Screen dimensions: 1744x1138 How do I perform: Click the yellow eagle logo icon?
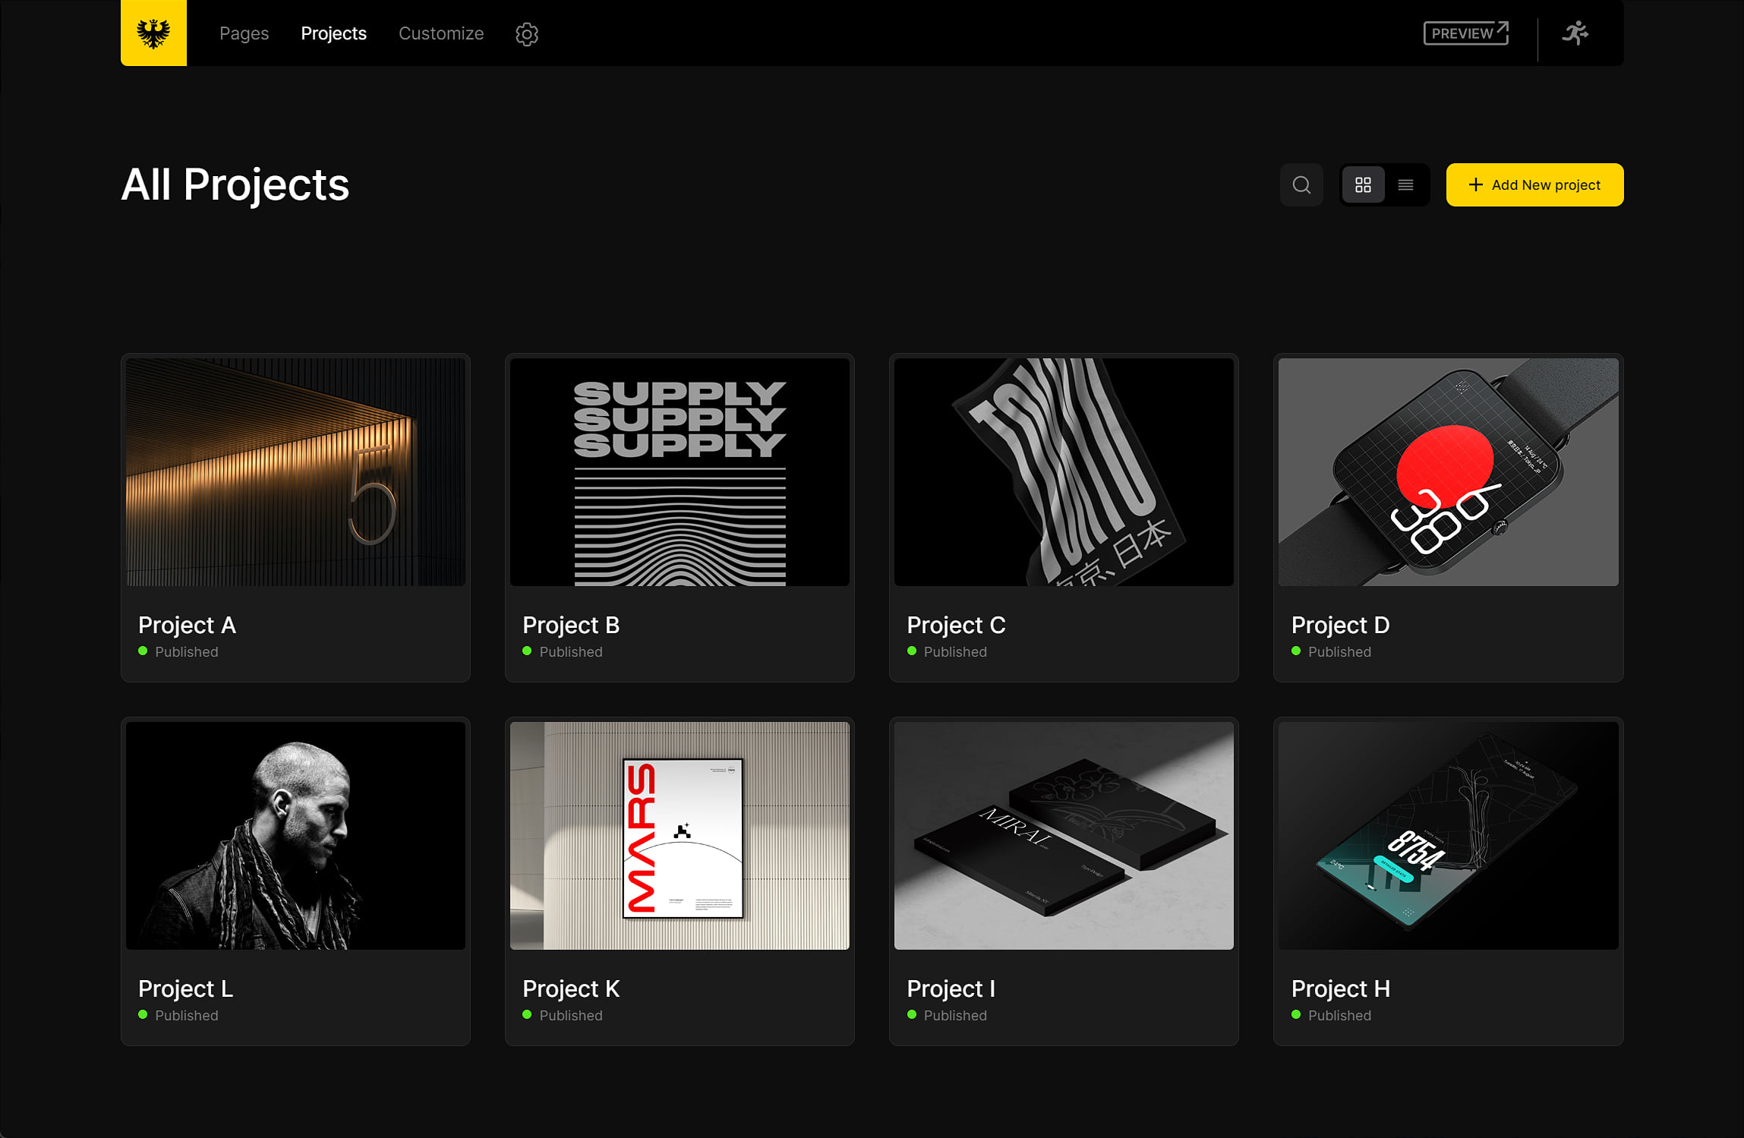point(153,33)
